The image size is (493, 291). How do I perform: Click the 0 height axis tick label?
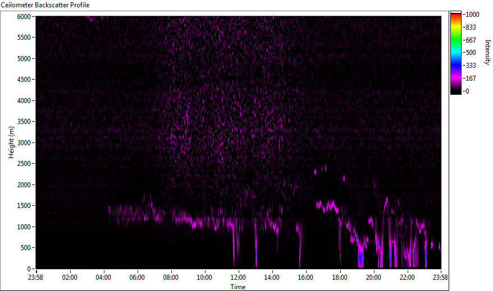point(29,269)
